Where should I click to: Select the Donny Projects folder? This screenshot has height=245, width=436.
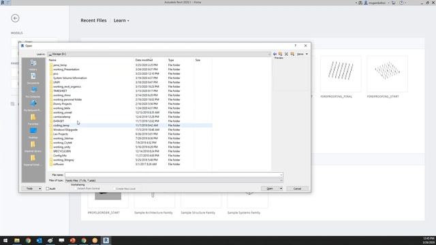click(62, 104)
